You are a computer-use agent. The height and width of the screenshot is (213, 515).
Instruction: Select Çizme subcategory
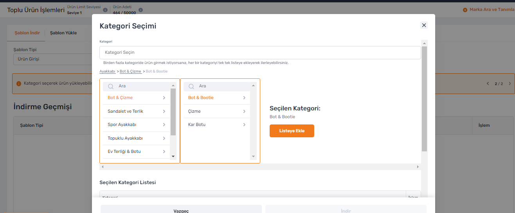(217, 112)
